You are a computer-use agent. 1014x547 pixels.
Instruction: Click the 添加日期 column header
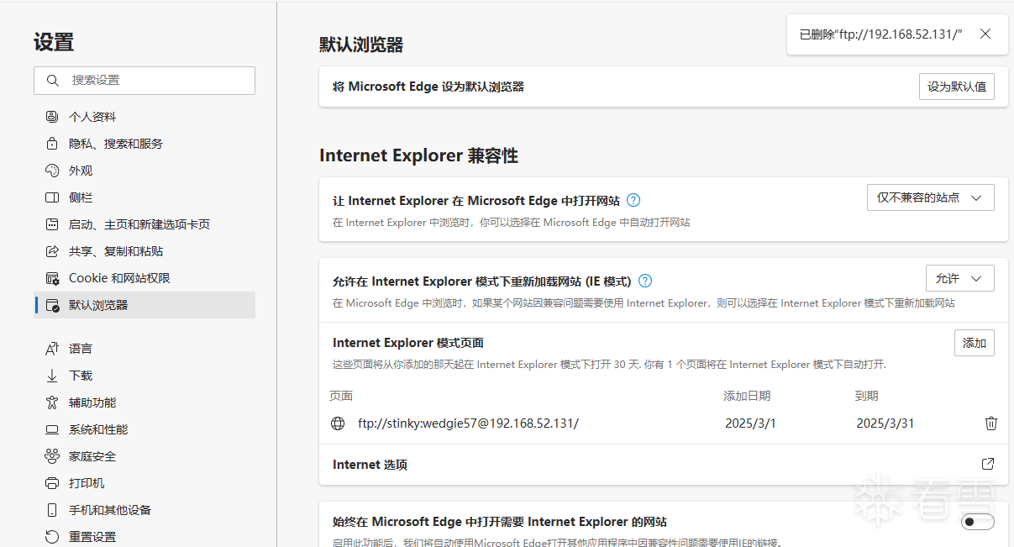point(747,396)
